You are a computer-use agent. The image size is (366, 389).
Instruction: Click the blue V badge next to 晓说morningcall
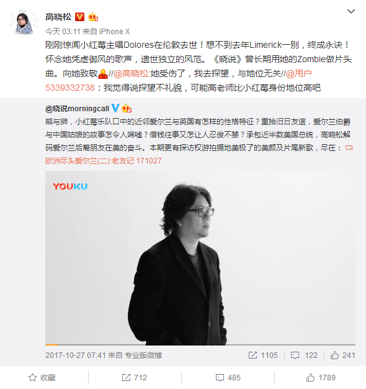pos(115,108)
